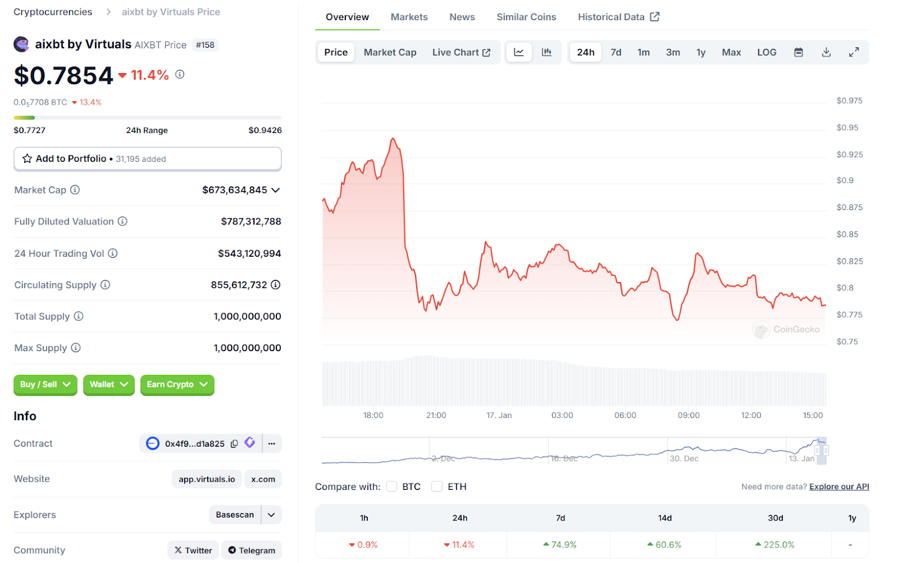Click the 30d 225.0% performance cell
Image resolution: width=921 pixels, height=563 pixels.
click(774, 545)
